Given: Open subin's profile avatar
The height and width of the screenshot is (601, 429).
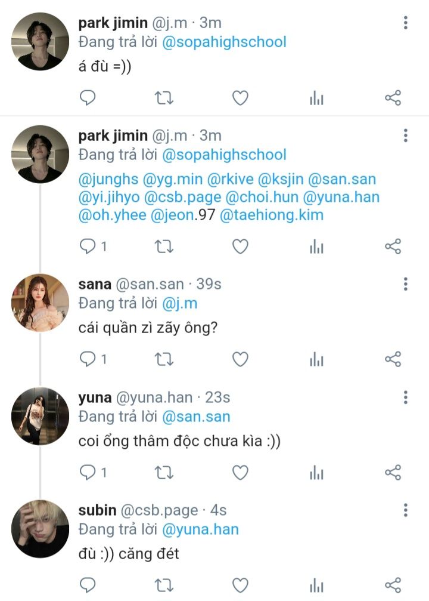Looking at the screenshot, I should coord(41,528).
